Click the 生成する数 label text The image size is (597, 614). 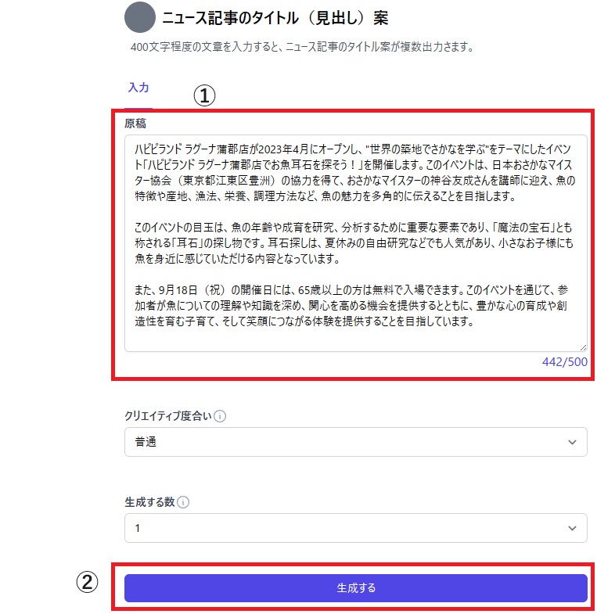[149, 502]
